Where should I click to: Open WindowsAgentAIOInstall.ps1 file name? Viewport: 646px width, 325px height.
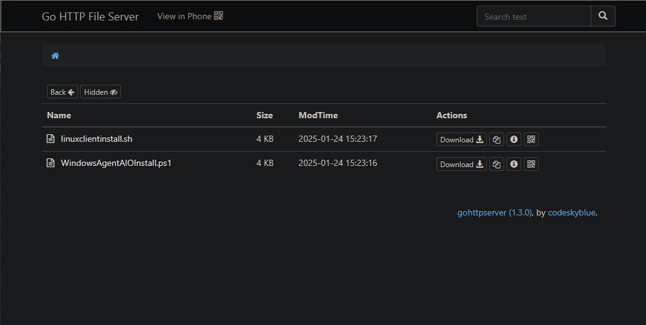coord(116,163)
